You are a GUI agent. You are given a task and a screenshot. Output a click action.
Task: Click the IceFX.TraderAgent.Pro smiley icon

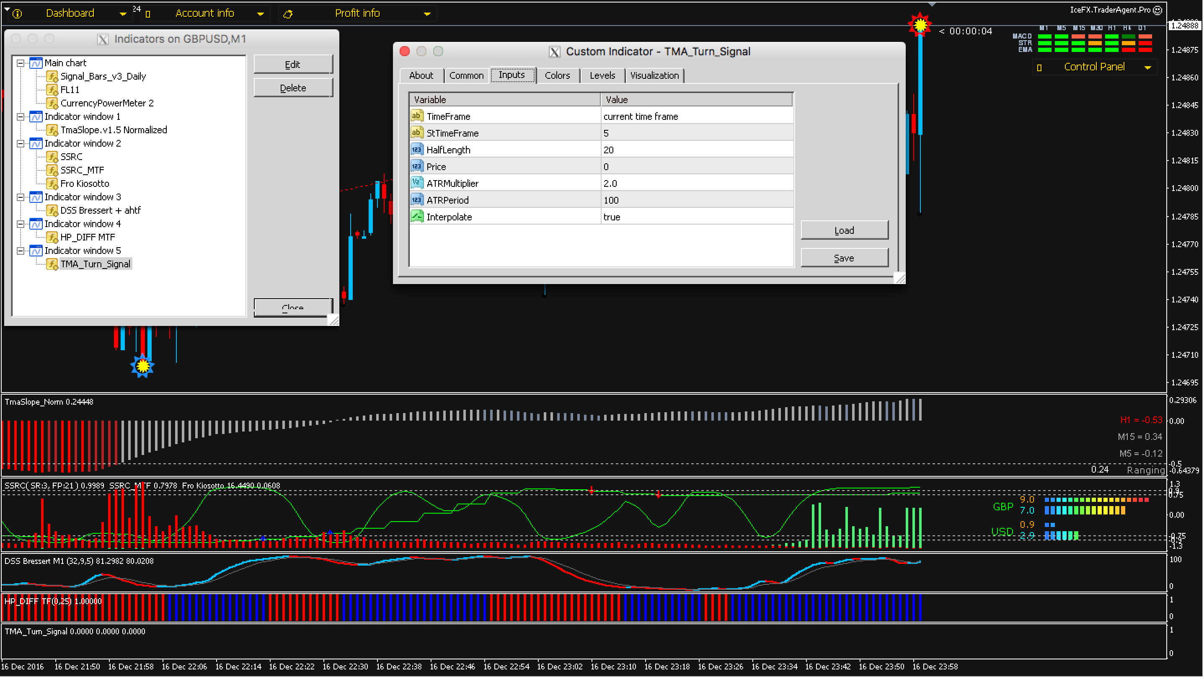(1158, 10)
